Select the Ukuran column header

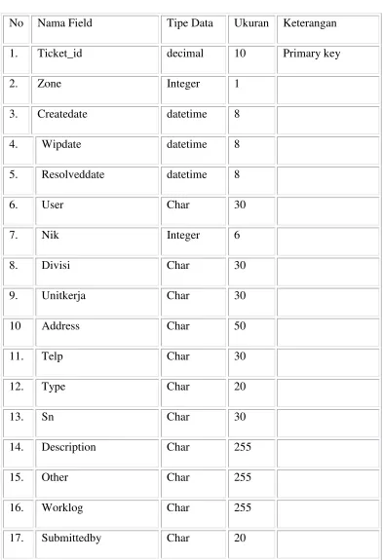(251, 29)
